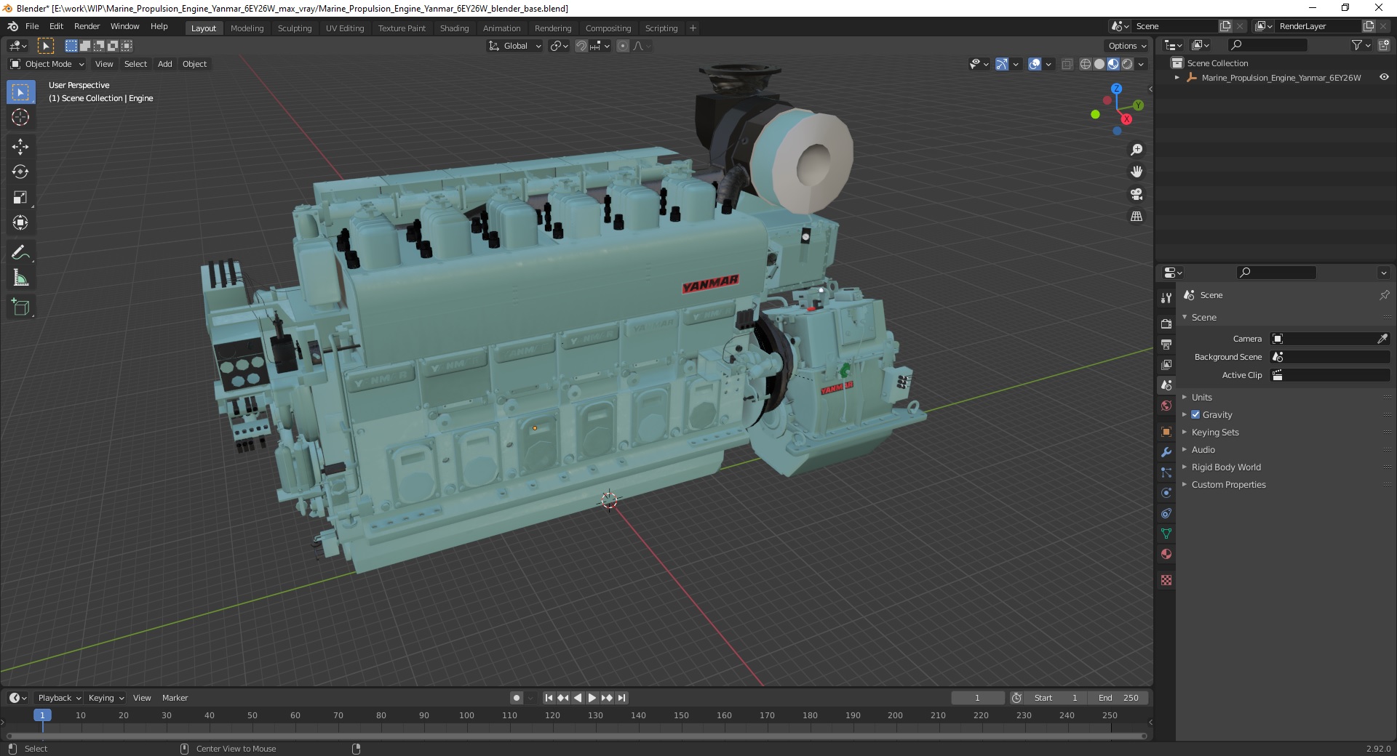Select the Move tool
This screenshot has width=1397, height=756.
tap(20, 147)
